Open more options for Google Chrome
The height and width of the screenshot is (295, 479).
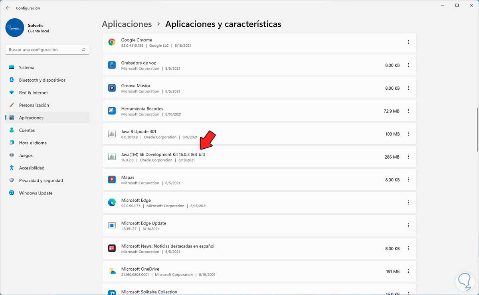(x=408, y=42)
